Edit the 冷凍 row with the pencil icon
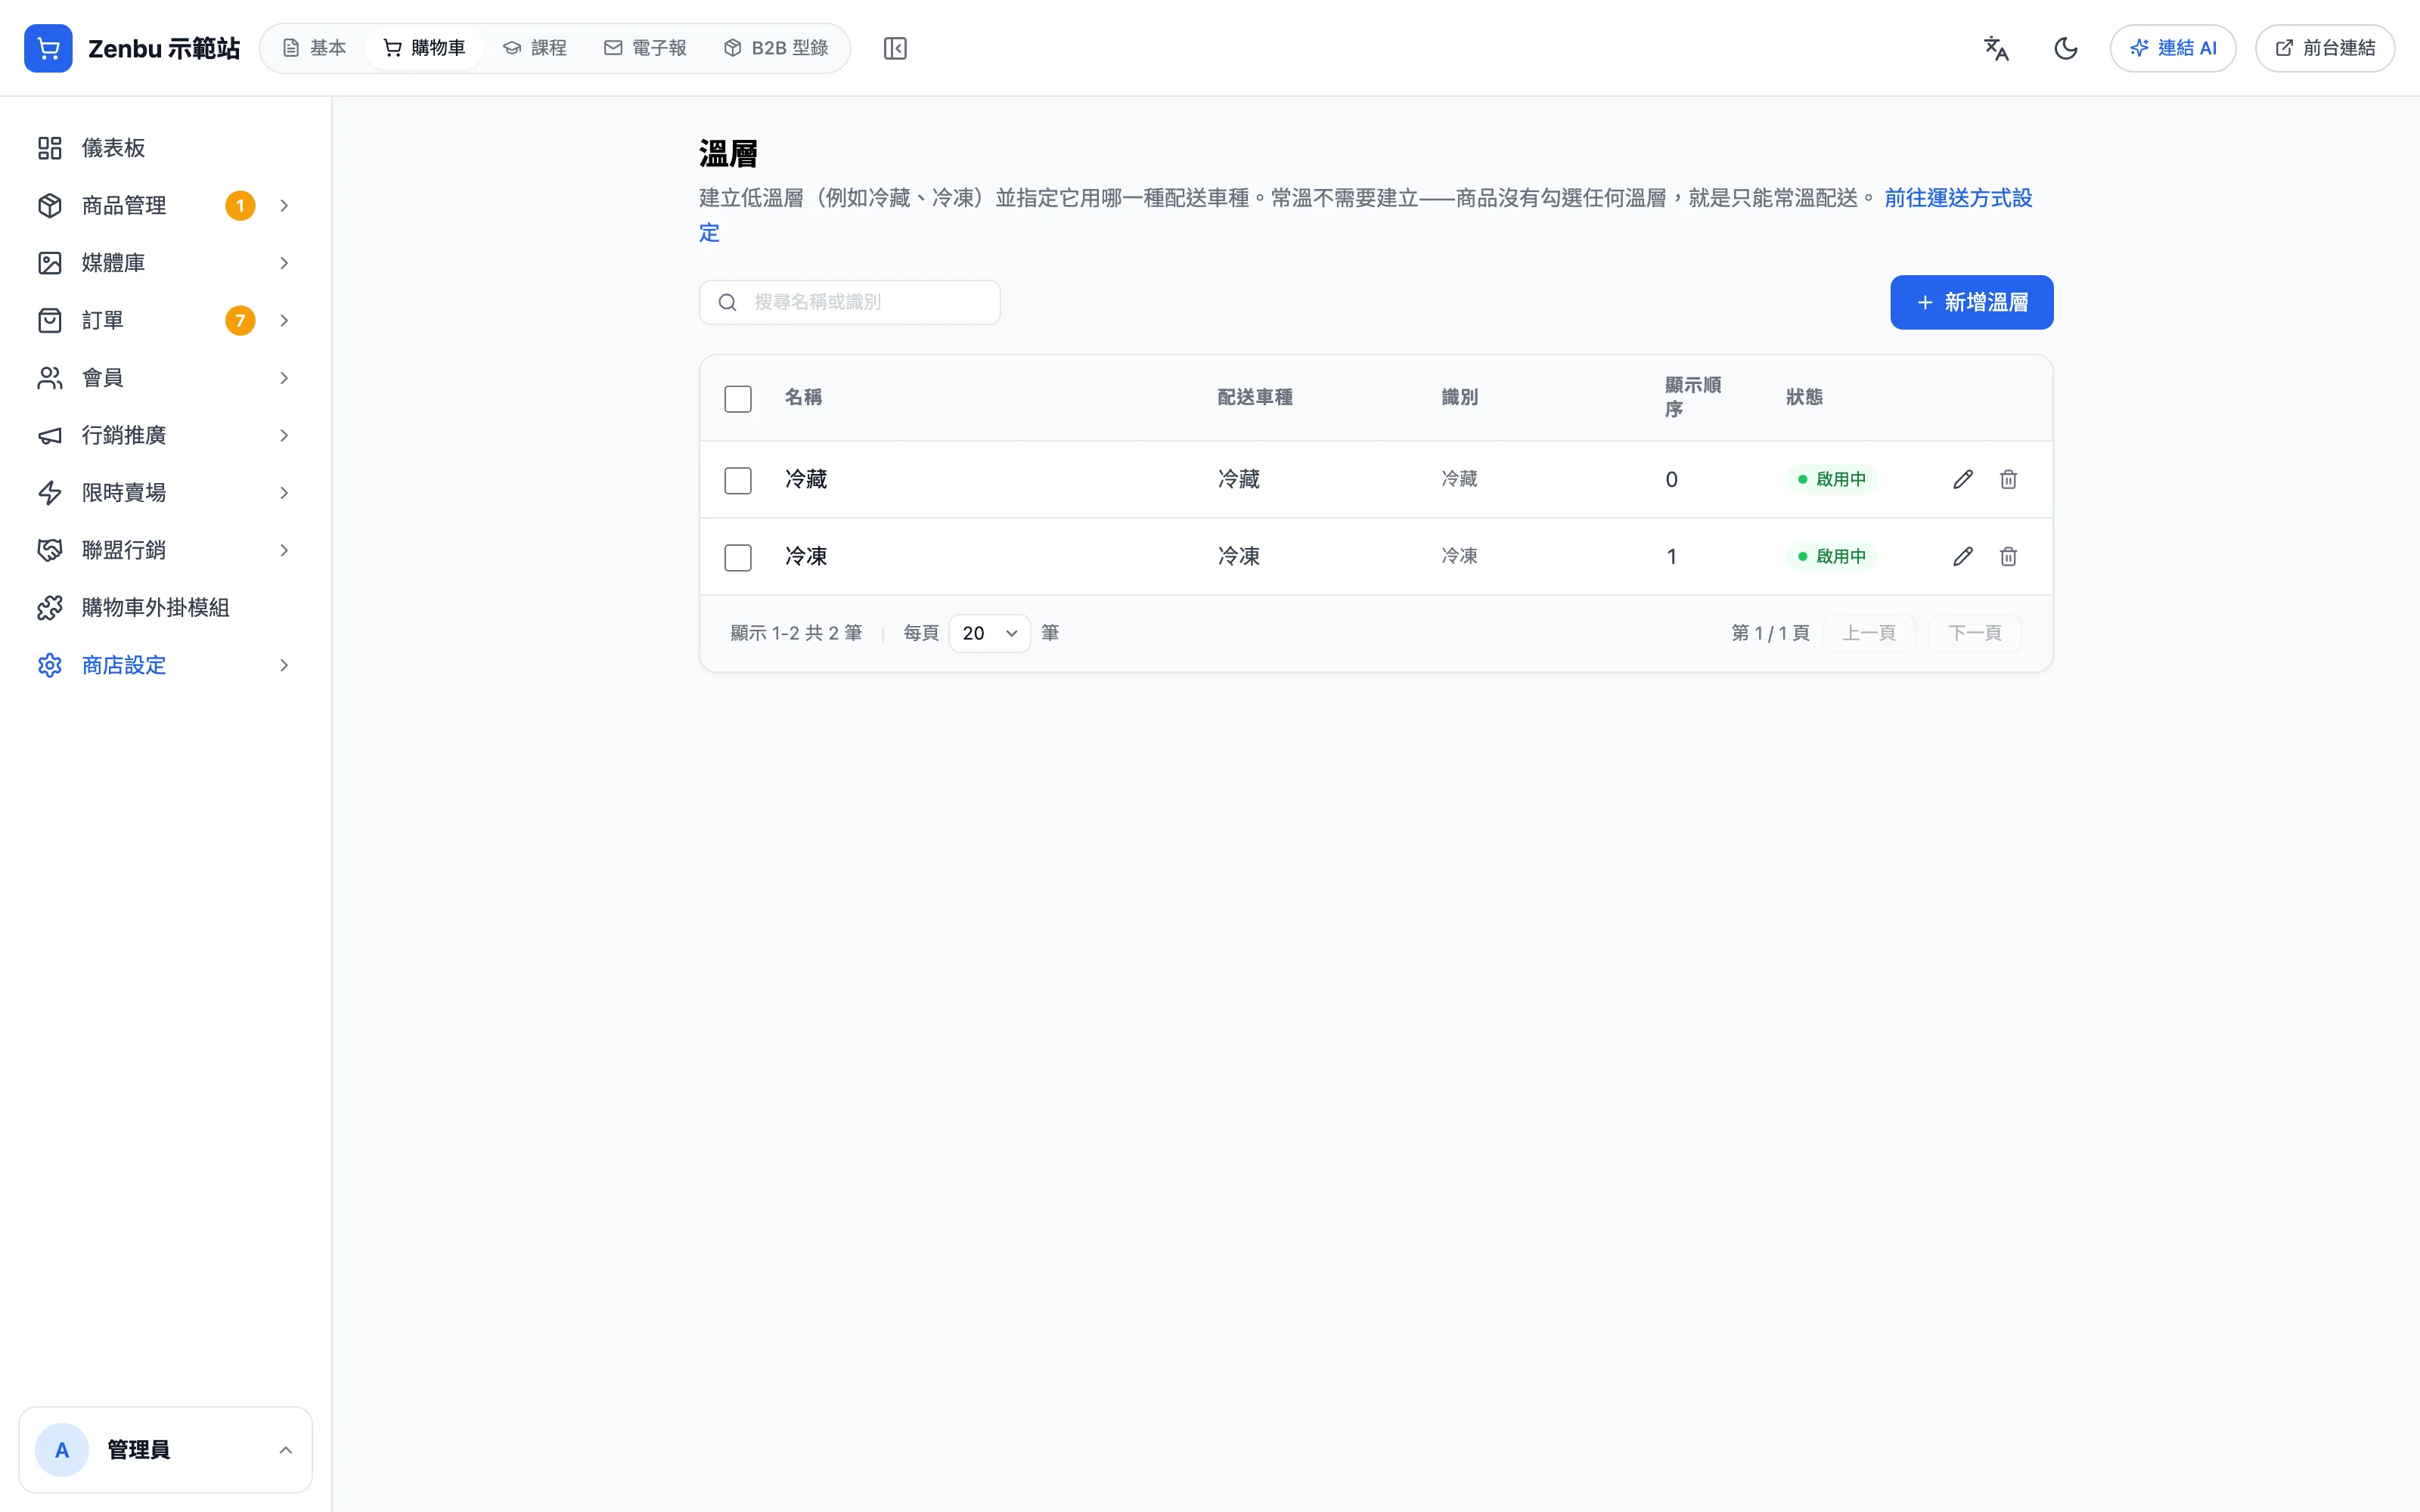The image size is (2420, 1512). (x=1963, y=556)
